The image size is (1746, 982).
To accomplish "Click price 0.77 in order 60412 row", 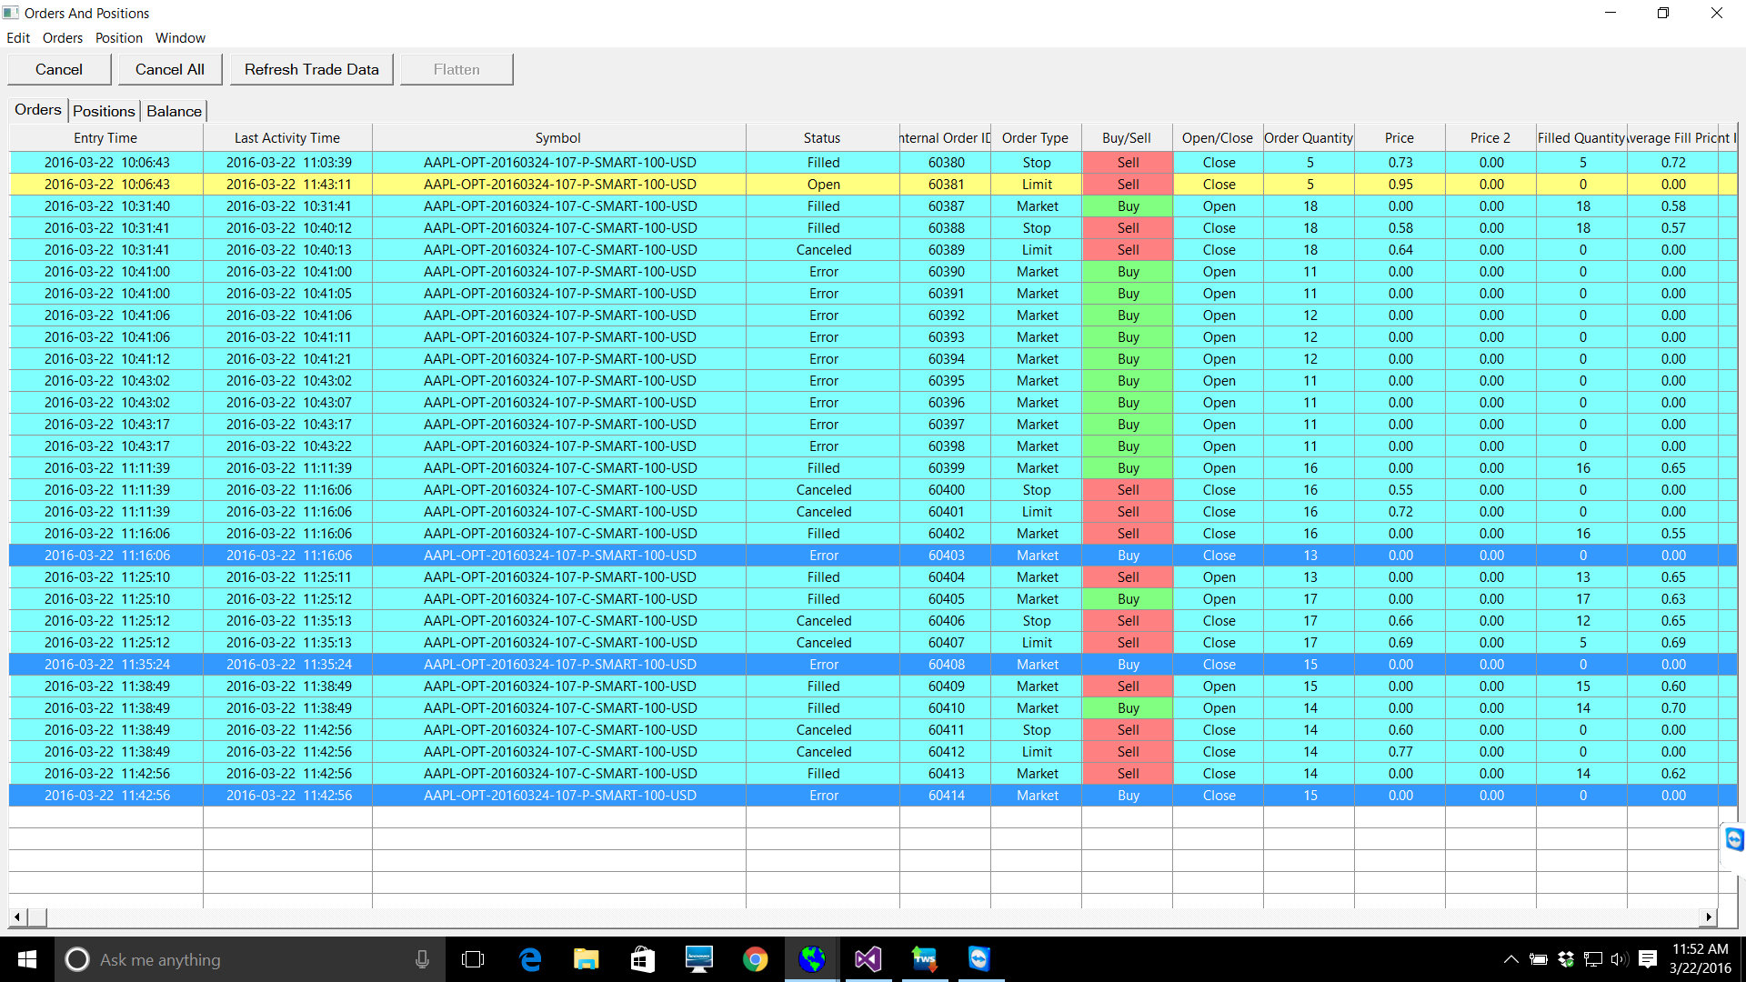I will [1400, 752].
